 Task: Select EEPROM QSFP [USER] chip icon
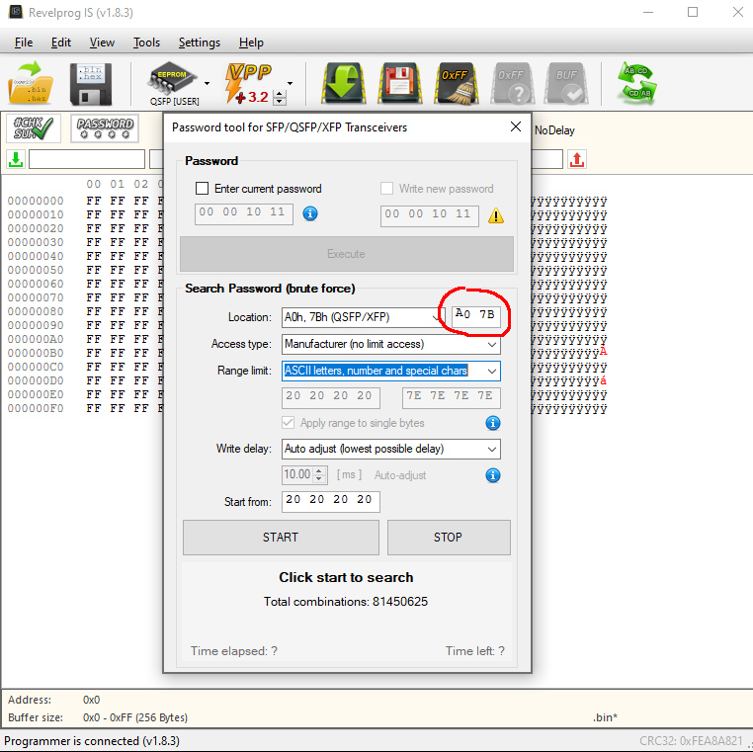point(173,84)
